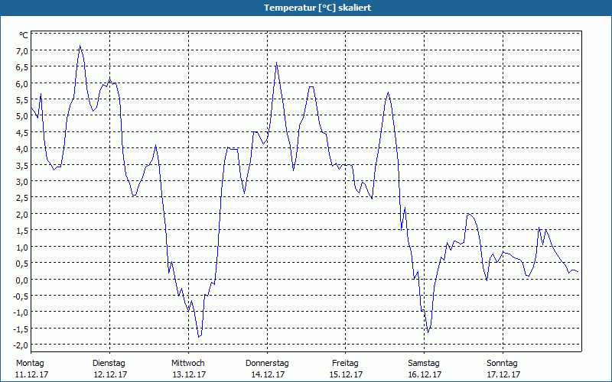The width and height of the screenshot is (612, 382).
Task: Click the 0,5 axis value
Action: pyautogui.click(x=22, y=263)
